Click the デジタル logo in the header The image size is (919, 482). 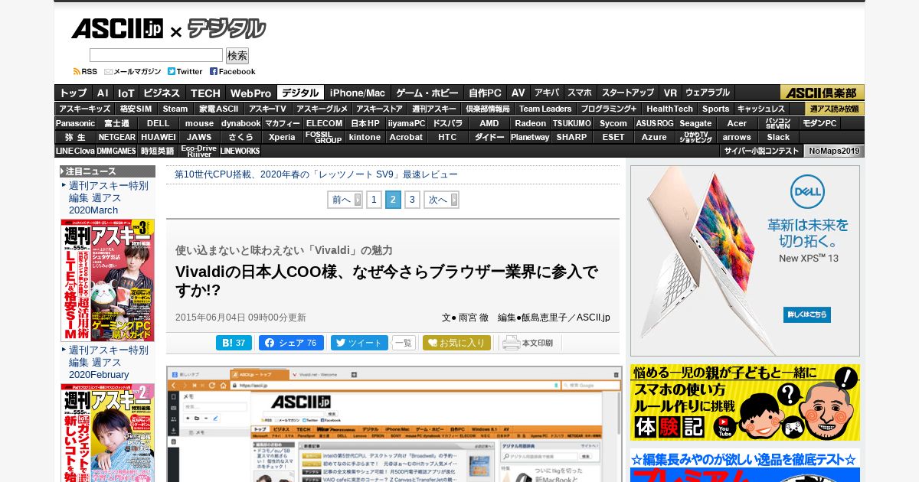[227, 29]
